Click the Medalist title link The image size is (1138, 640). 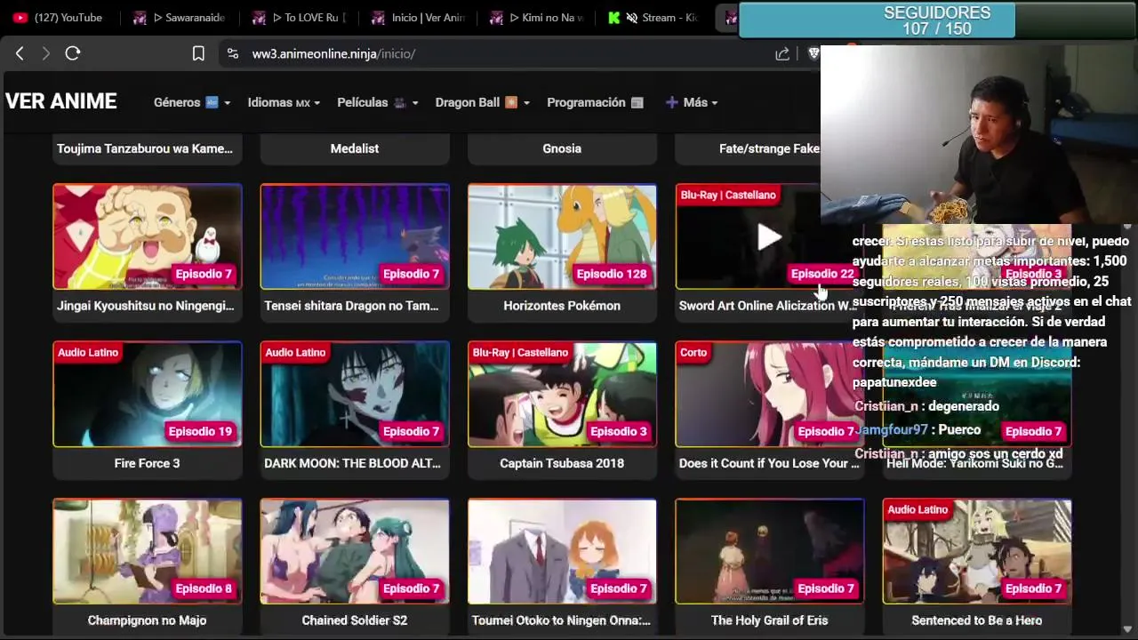[355, 148]
